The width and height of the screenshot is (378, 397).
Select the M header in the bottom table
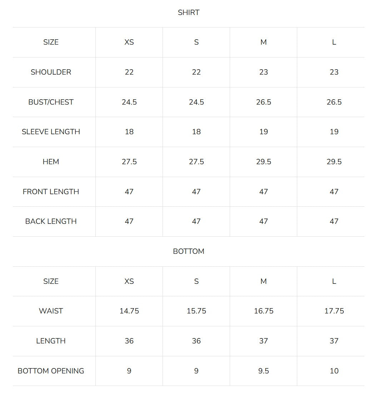(x=263, y=281)
